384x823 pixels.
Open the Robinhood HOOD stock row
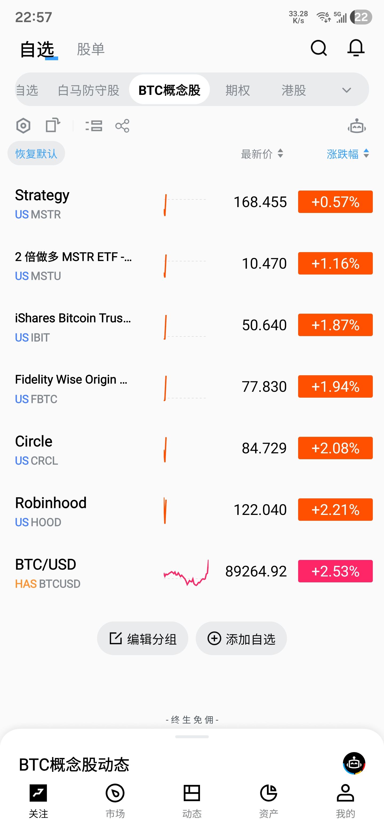coord(96,510)
